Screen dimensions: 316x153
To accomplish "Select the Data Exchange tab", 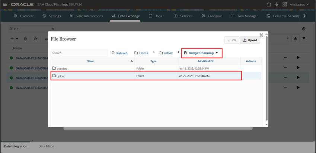I will [x=126, y=16].
